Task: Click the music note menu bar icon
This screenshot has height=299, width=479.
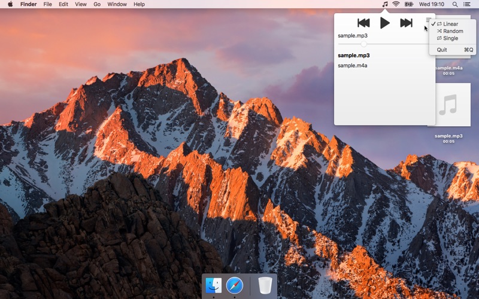Action: 385,4
